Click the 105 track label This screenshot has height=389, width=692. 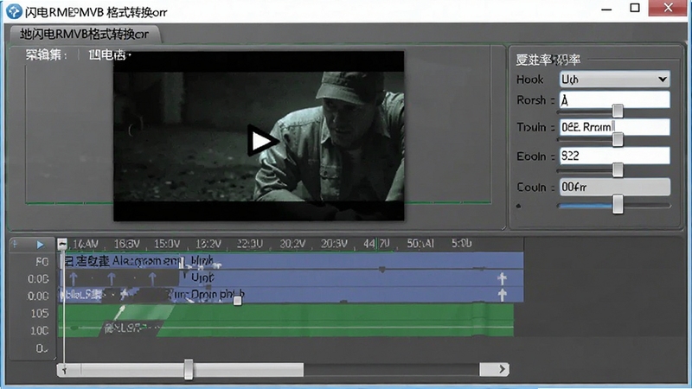pos(40,313)
